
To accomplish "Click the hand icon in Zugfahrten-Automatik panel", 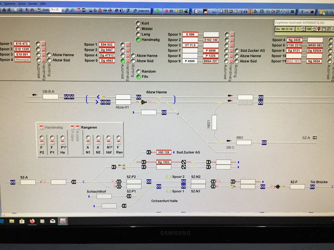I will click(x=324, y=29).
